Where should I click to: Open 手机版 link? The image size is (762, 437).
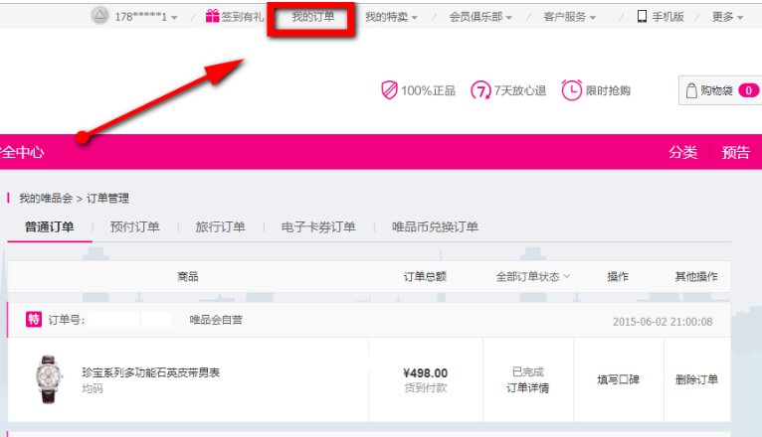[x=667, y=17]
